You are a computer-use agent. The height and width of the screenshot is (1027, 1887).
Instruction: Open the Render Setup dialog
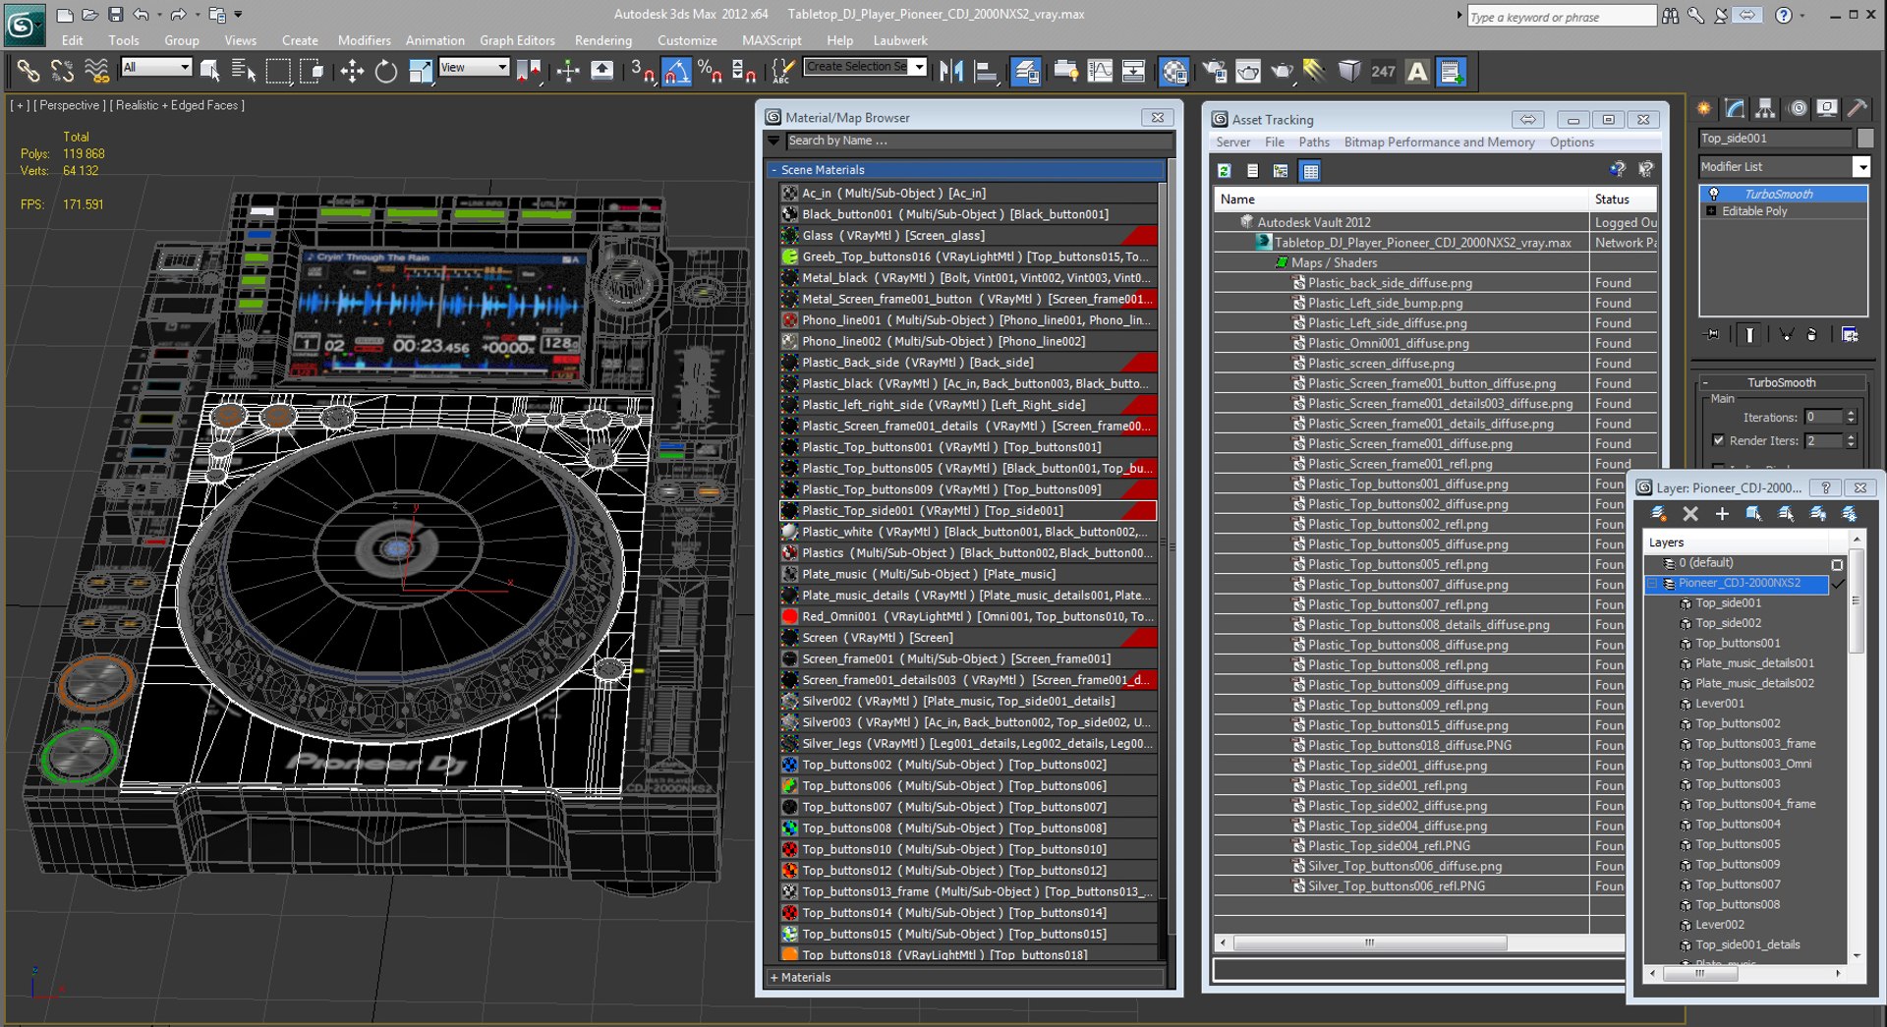click(1215, 71)
